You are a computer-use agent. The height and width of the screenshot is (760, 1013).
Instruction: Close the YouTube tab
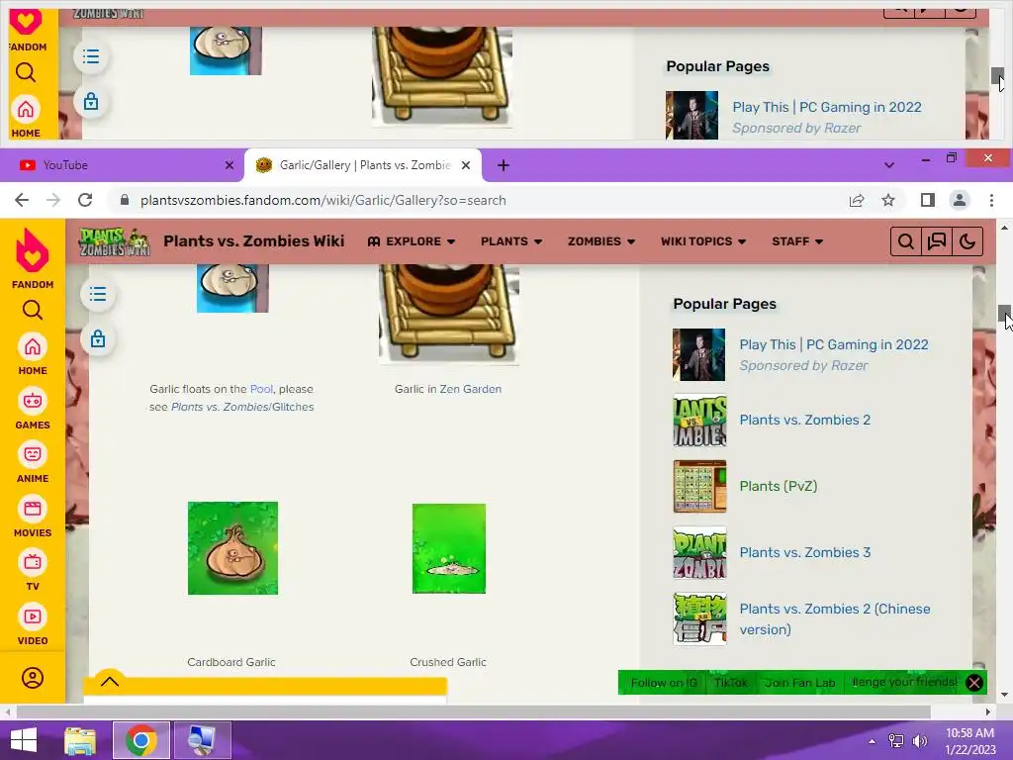click(x=230, y=165)
